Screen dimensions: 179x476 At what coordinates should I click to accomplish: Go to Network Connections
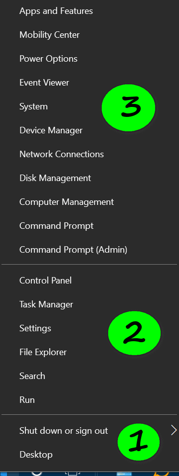(x=62, y=154)
